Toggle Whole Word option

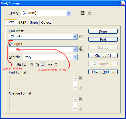(x=55, y=65)
